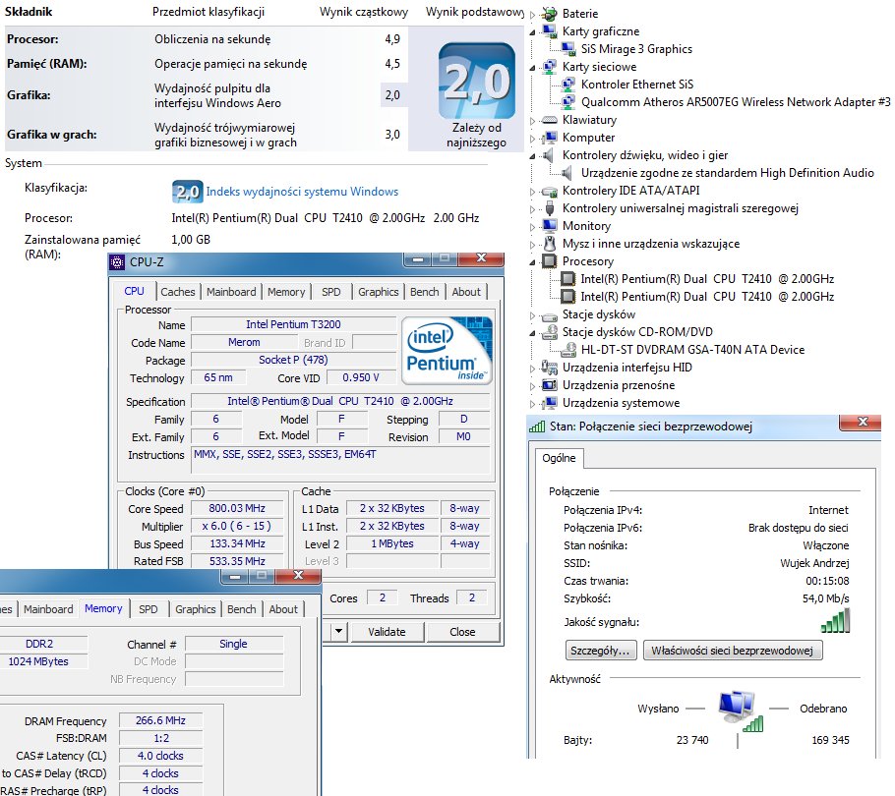Click the Karty sieciowe category icon

[x=549, y=66]
